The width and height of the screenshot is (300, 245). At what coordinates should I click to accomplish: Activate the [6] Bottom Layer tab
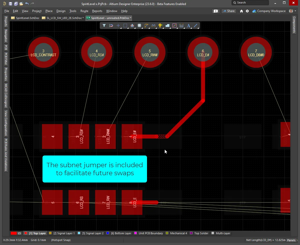(119, 233)
